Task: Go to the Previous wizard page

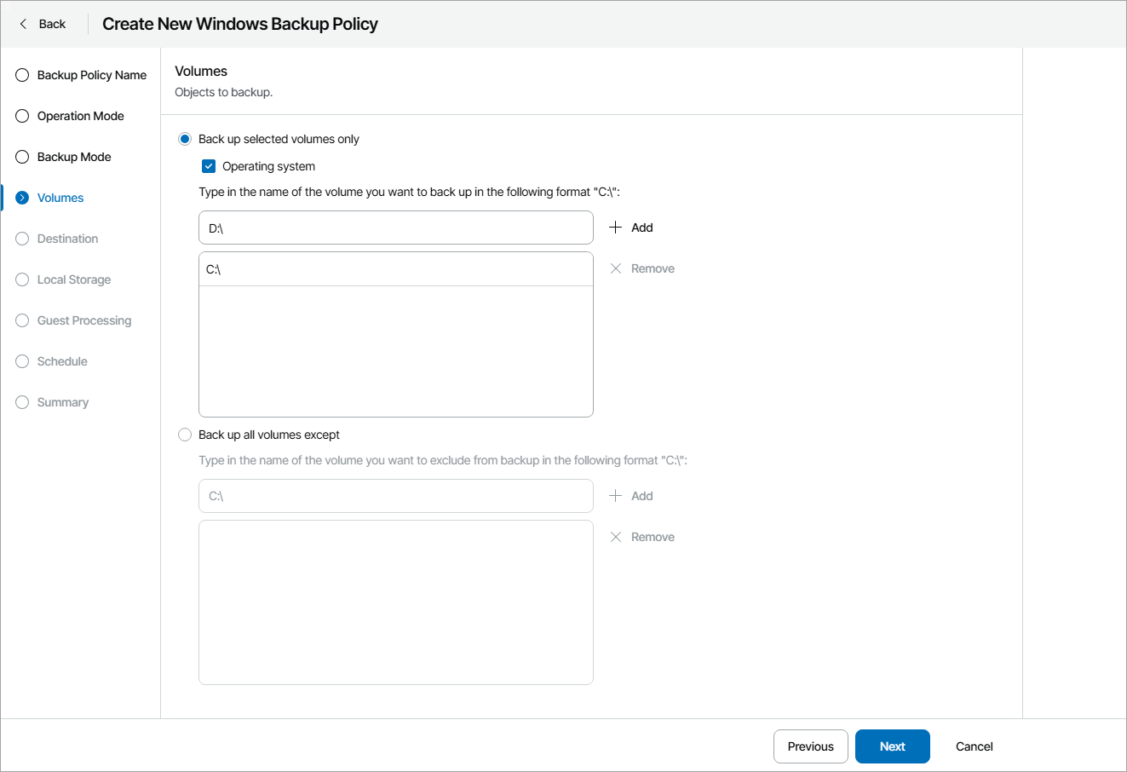Action: (x=810, y=746)
